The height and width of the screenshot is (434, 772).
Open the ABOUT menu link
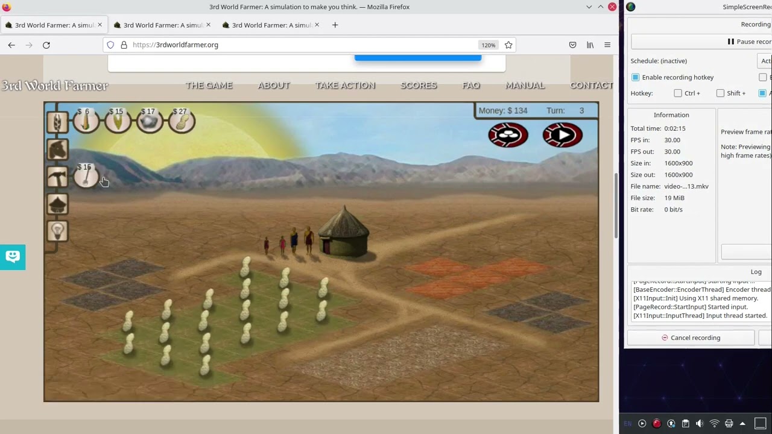tap(274, 85)
